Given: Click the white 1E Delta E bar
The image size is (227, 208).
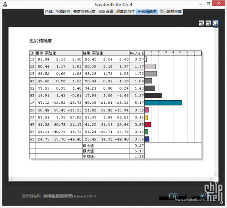Looking at the screenshot, I should click(146, 59).
